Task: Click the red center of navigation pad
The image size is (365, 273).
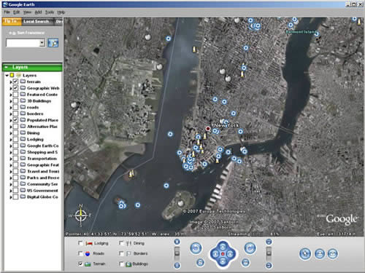Action: pyautogui.click(x=223, y=254)
